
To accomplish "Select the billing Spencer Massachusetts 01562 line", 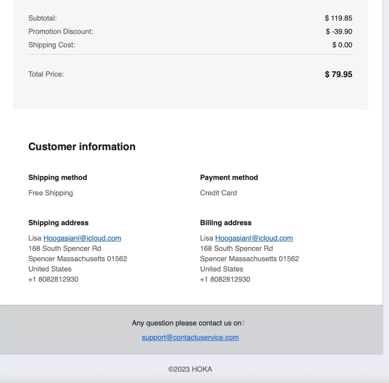I will (x=249, y=259).
